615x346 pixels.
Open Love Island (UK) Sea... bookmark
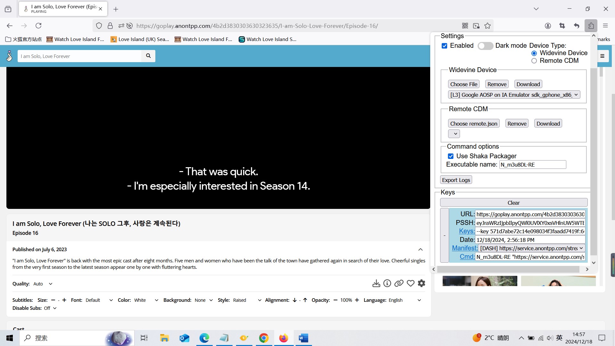[140, 39]
